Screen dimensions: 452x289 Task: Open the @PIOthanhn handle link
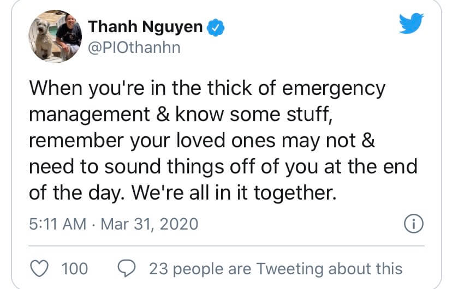(134, 48)
